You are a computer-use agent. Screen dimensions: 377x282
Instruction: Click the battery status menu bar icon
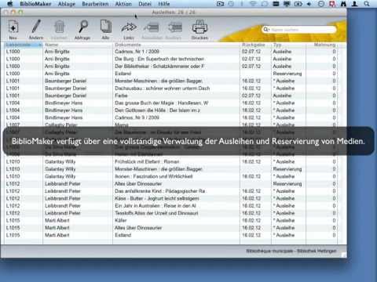298,4
